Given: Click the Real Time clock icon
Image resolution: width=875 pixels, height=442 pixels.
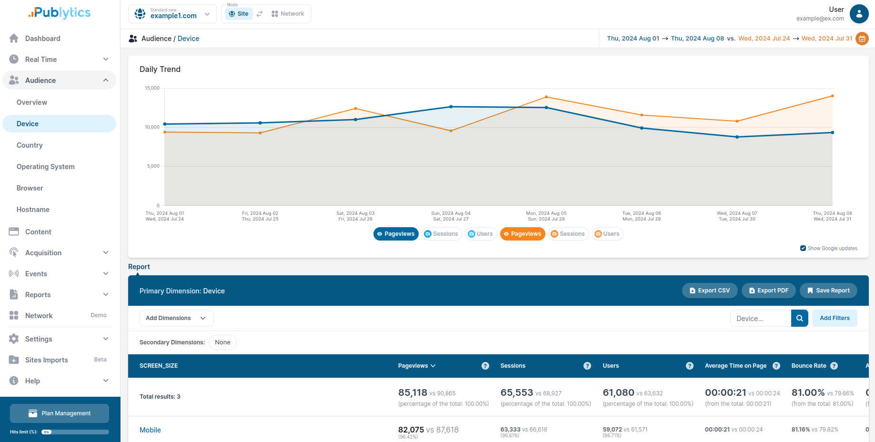Looking at the screenshot, I should tap(14, 60).
